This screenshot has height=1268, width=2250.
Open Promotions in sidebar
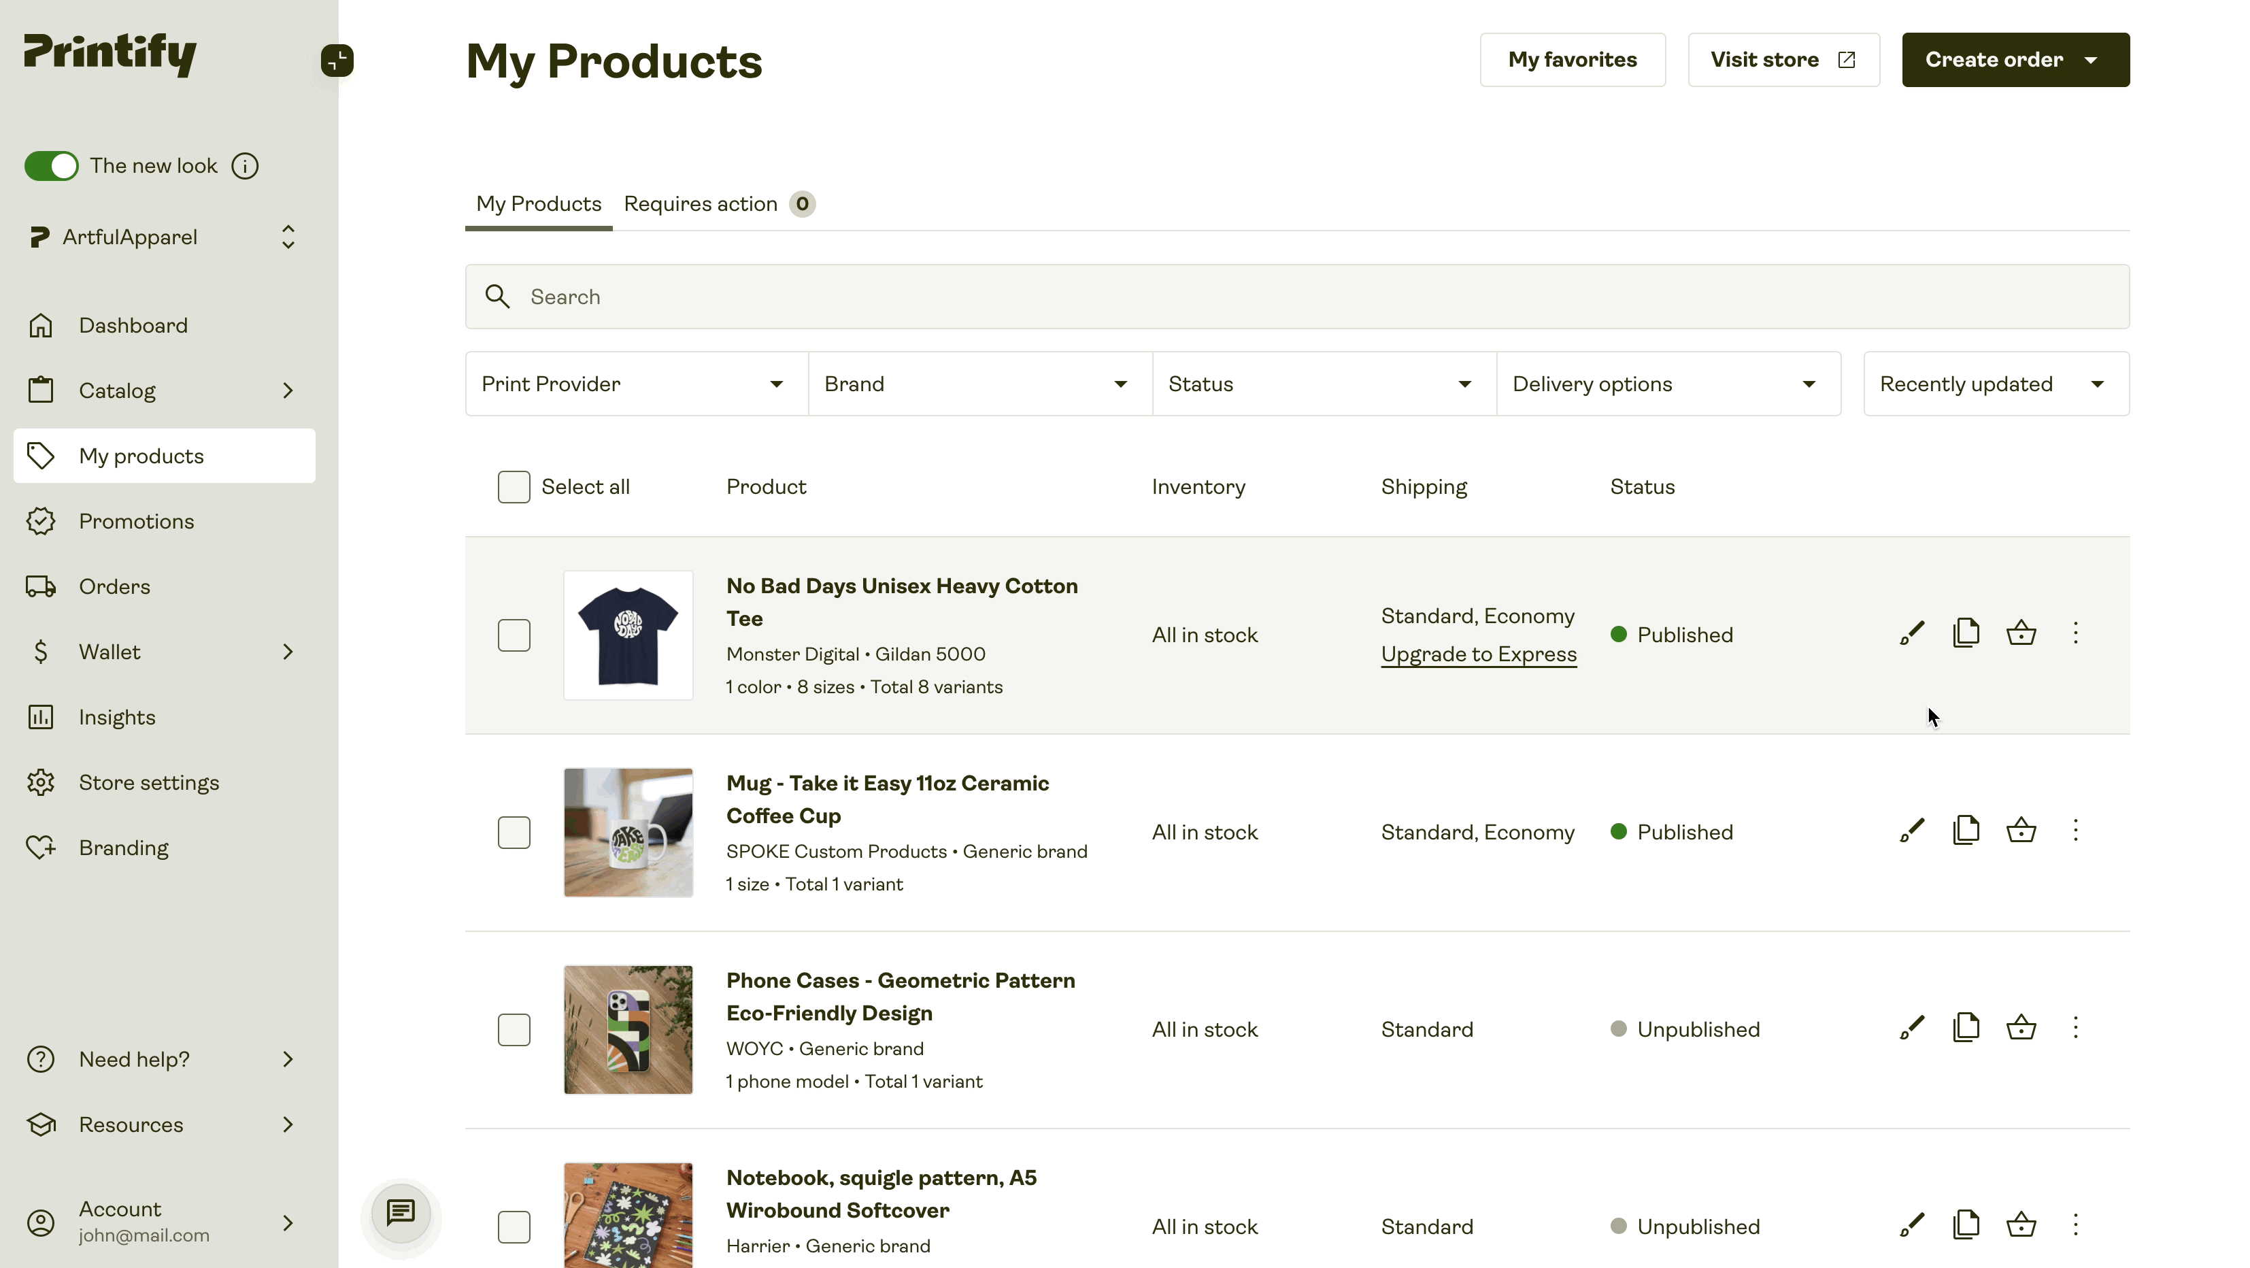(x=164, y=521)
